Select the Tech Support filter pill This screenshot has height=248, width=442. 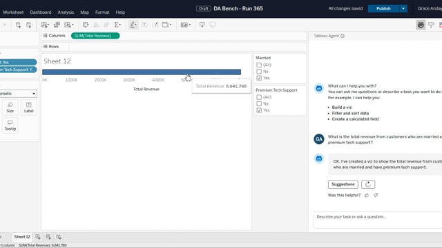tap(18, 70)
